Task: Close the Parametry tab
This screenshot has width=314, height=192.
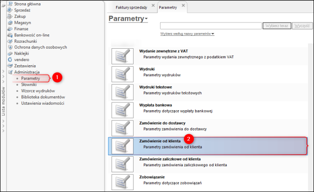Action: pyautogui.click(x=184, y=6)
